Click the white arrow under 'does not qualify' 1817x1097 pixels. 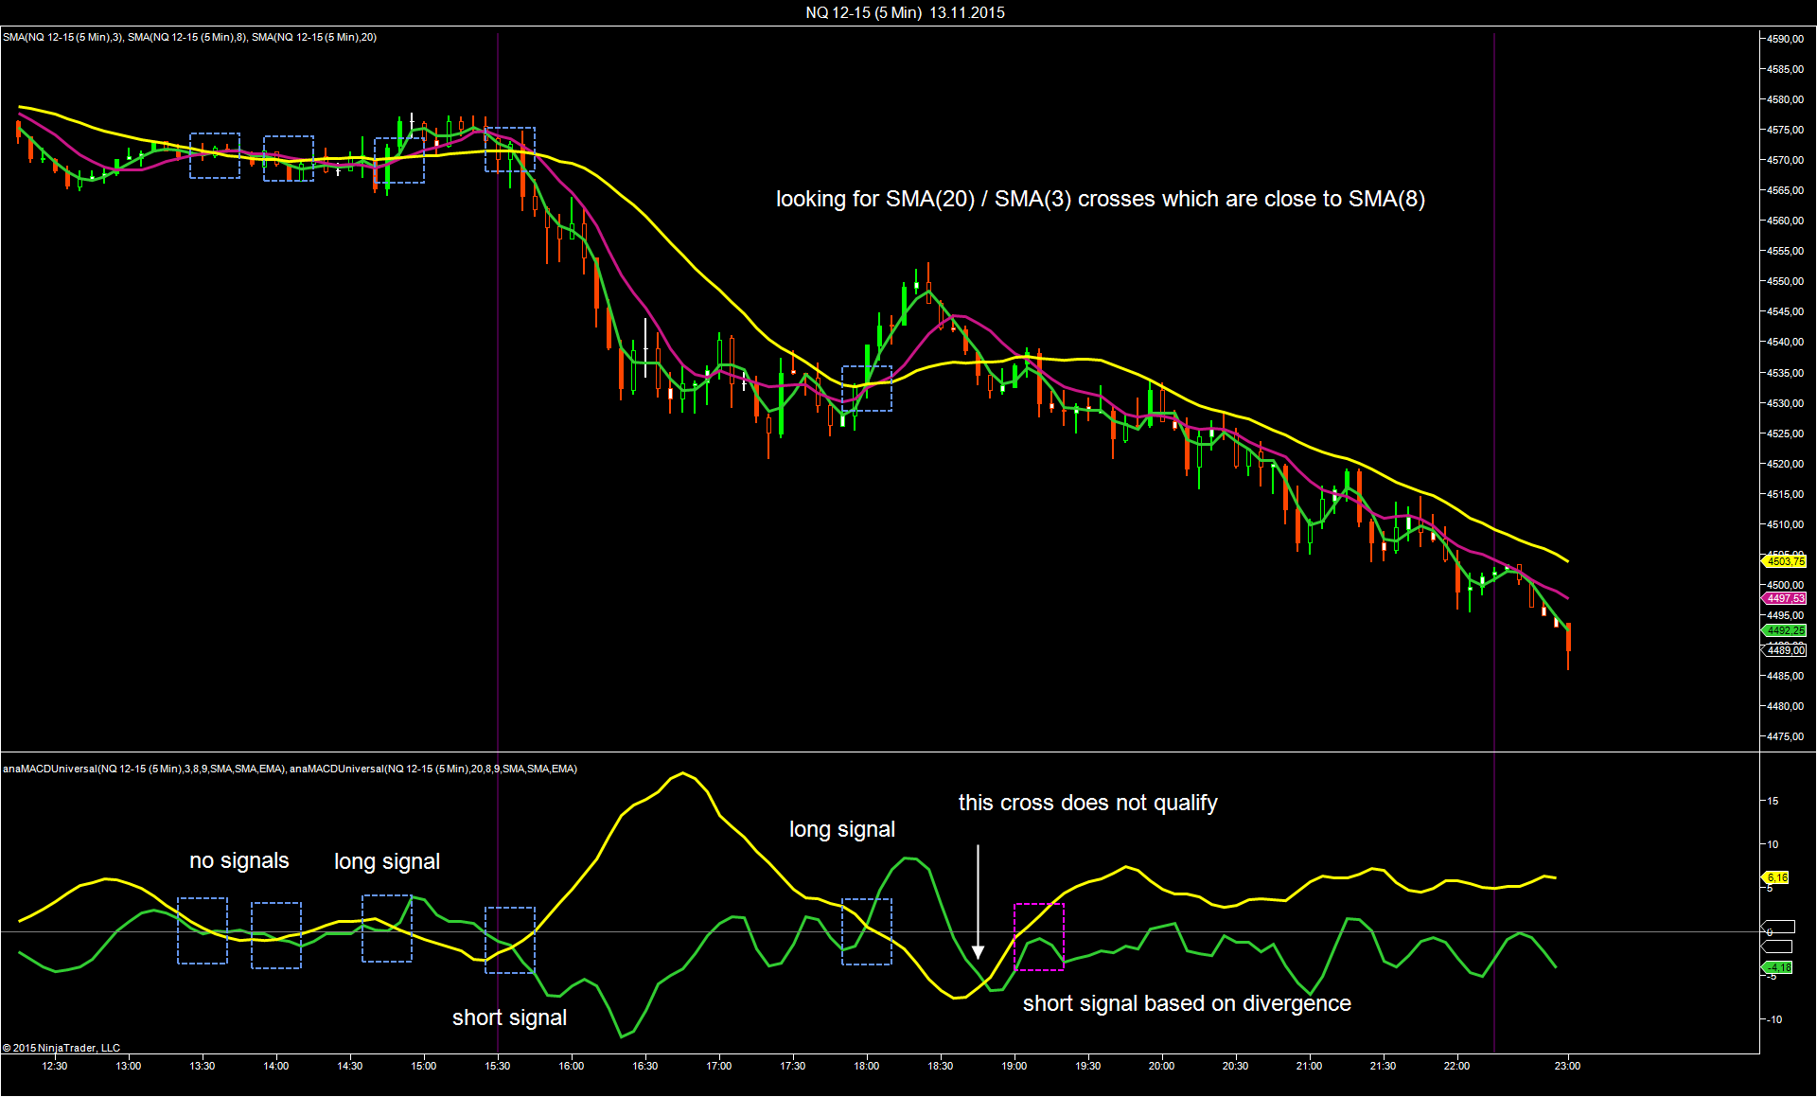978,902
